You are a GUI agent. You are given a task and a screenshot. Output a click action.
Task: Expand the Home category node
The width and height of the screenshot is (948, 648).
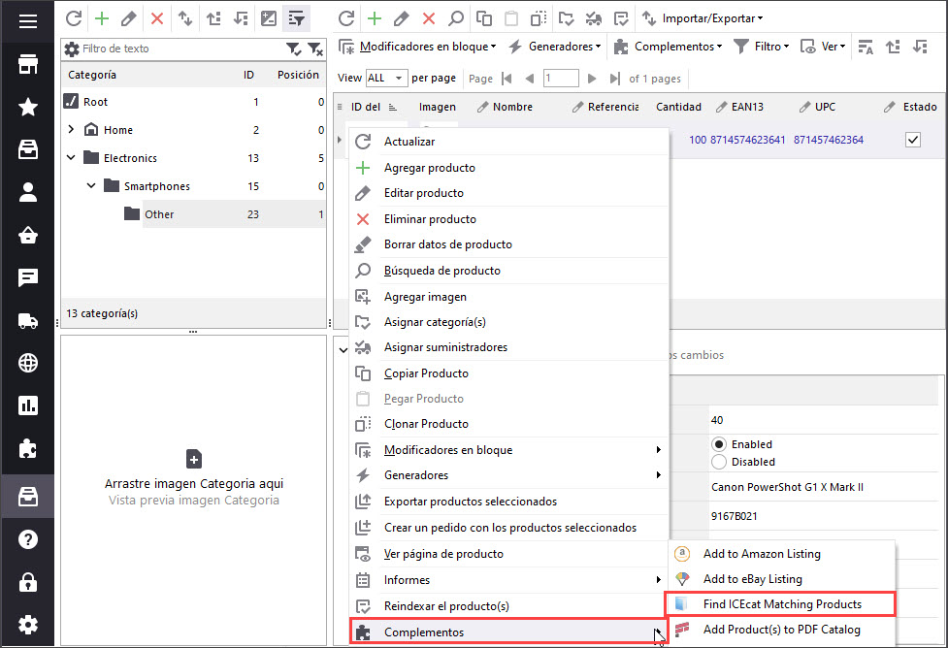71,129
